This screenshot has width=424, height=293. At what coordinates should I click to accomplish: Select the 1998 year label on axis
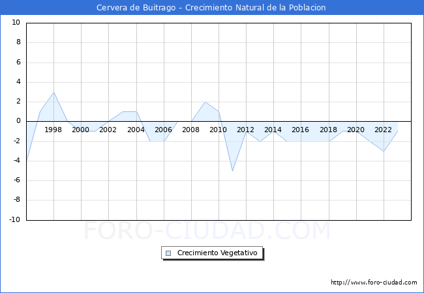pos(53,130)
